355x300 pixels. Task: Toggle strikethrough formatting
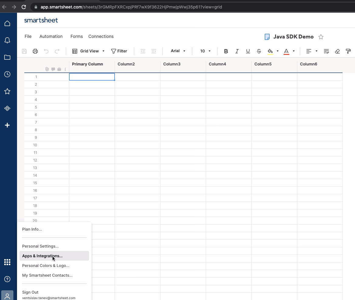[259, 51]
